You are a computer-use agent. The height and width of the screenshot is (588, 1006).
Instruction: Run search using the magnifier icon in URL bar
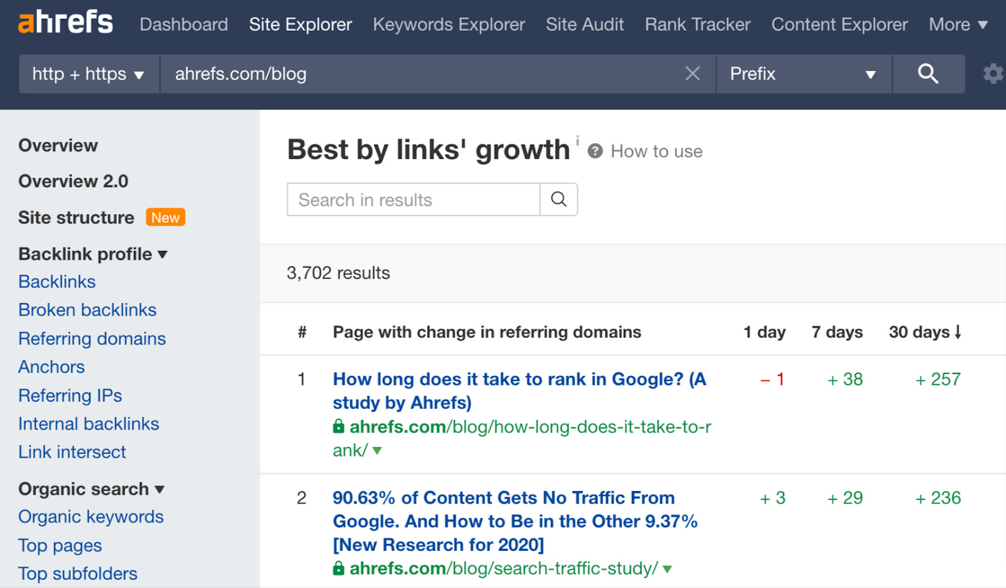pos(928,74)
